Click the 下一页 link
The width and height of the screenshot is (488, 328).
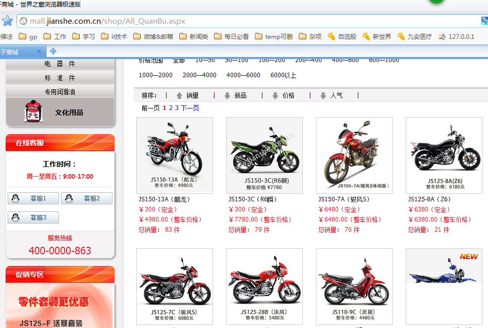[x=190, y=108]
